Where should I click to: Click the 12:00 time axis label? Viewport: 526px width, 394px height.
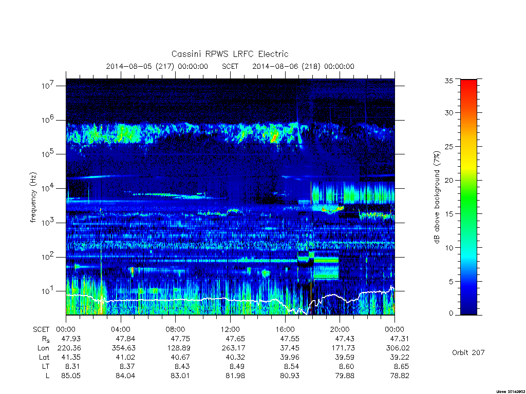pyautogui.click(x=230, y=329)
